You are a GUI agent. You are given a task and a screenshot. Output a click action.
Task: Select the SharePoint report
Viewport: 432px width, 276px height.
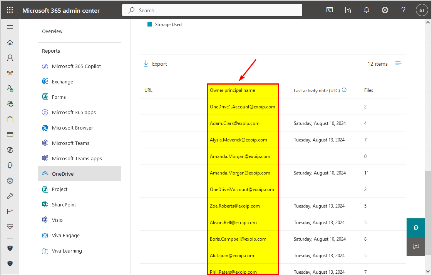64,205
